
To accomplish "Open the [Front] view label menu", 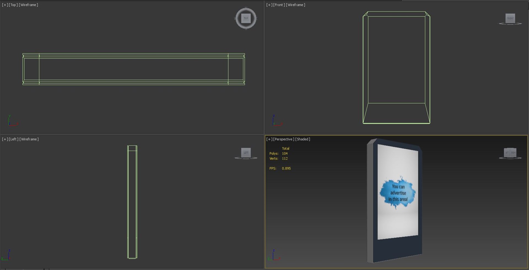I will click(279, 5).
